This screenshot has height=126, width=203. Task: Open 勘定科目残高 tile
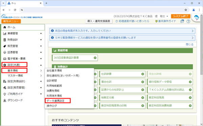[x=170, y=98]
